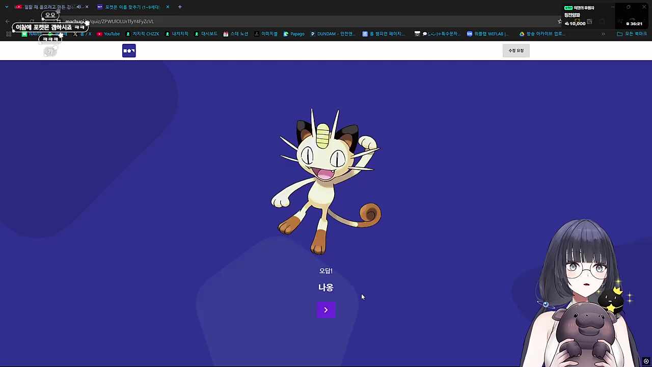Image resolution: width=652 pixels, height=367 pixels.
Task: Open the 이미지랩 bookmark
Action: click(266, 34)
